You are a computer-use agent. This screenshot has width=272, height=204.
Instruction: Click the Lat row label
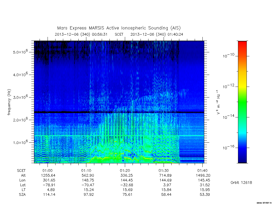coord(23,185)
